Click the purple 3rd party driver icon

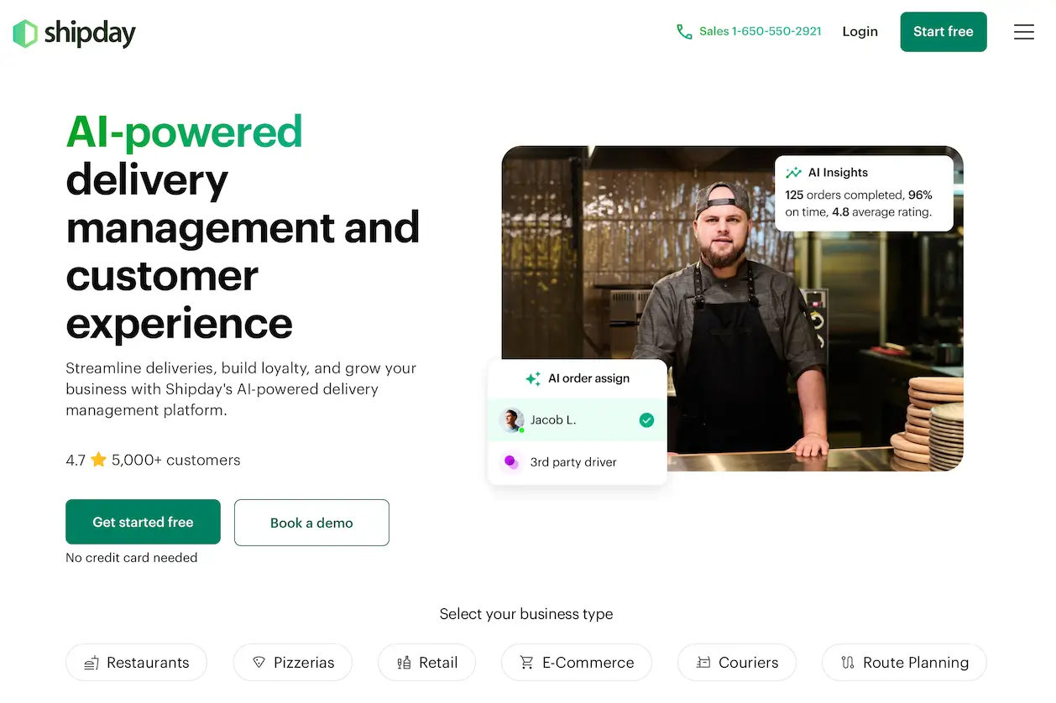point(510,461)
